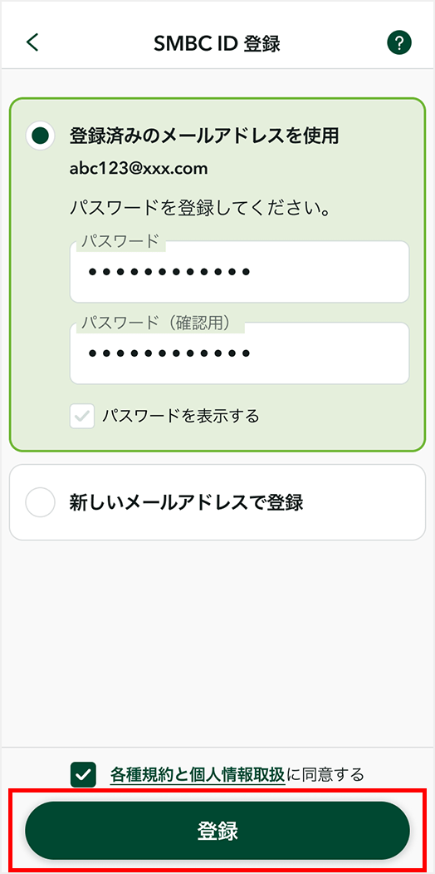This screenshot has height=874, width=435.
Task: Open help via the question mark icon
Action: click(398, 43)
